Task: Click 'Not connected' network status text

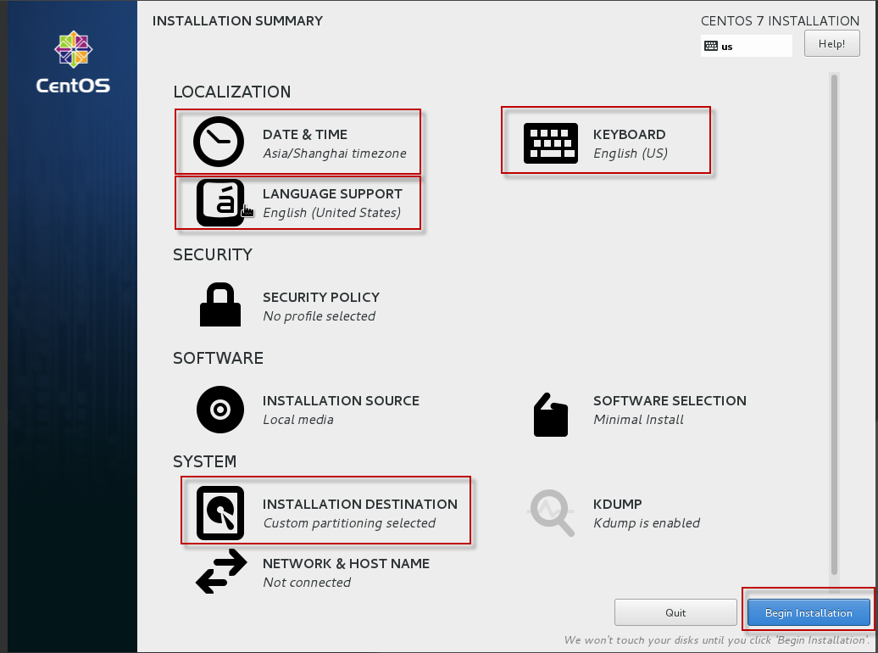Action: [x=307, y=583]
